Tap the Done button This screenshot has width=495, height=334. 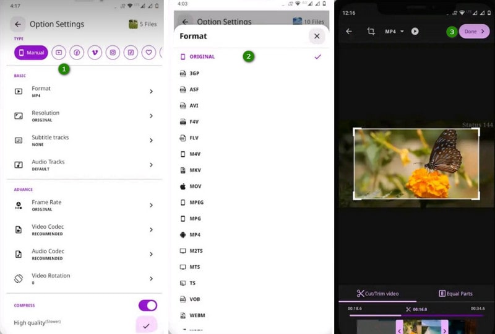(x=474, y=31)
